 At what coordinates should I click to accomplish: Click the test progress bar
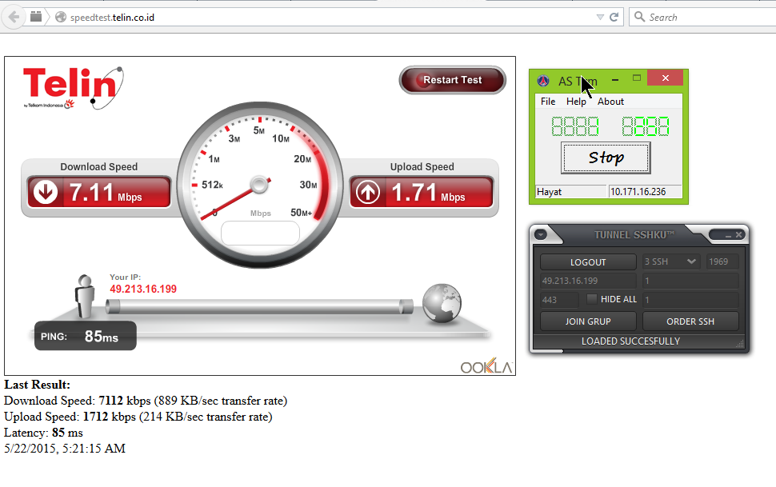coord(259,306)
